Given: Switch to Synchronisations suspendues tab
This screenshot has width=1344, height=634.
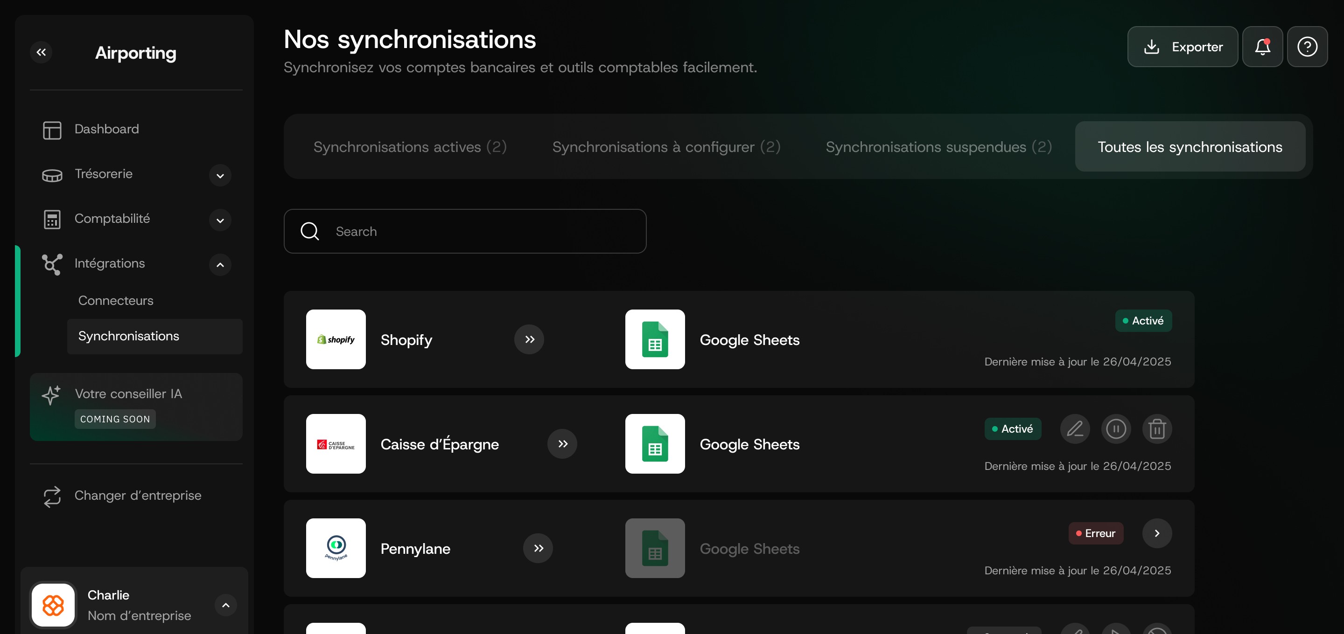Looking at the screenshot, I should [938, 147].
